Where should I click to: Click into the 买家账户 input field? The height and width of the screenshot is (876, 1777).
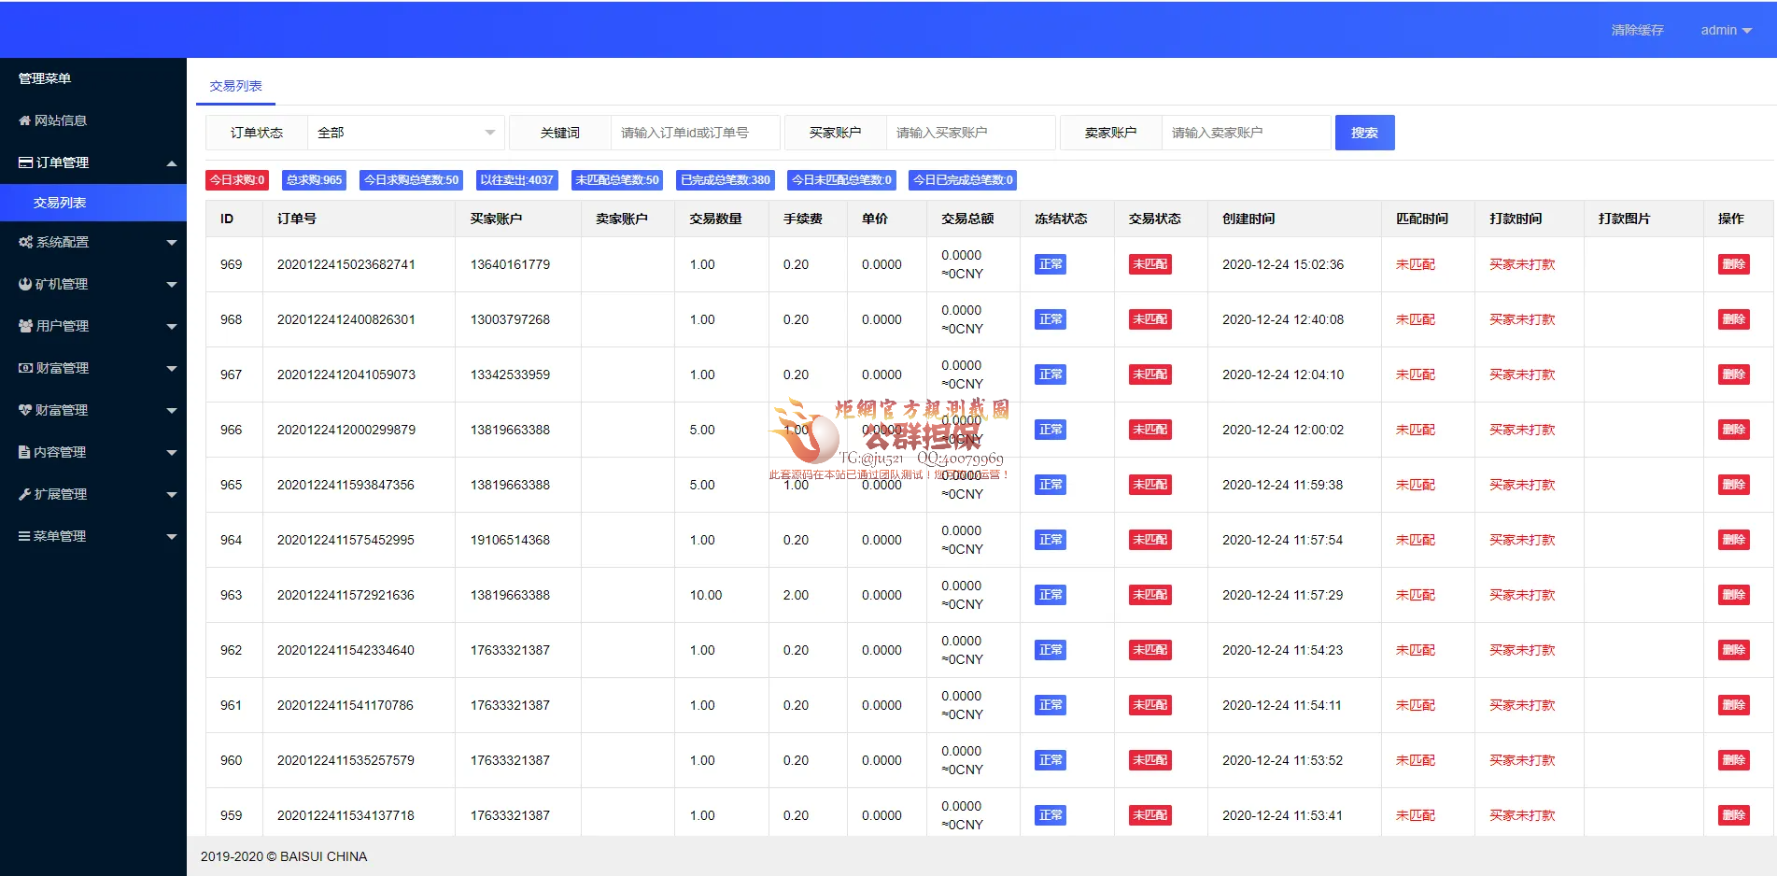969,133
